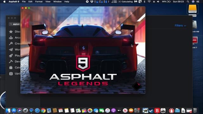Open the View menu
The width and height of the screenshot is (203, 114).
48,2
